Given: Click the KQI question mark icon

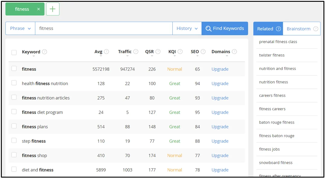Looking at the screenshot, I should pos(180,52).
